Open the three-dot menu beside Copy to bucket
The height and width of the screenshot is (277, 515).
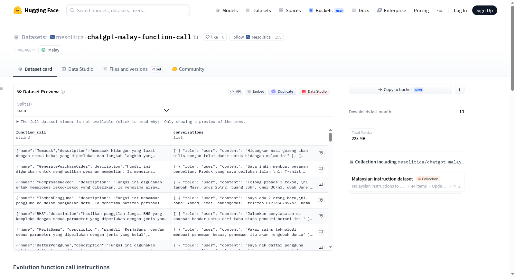460,89
